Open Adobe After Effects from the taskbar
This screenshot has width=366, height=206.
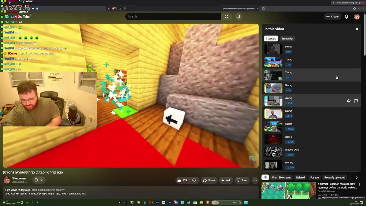157,203
